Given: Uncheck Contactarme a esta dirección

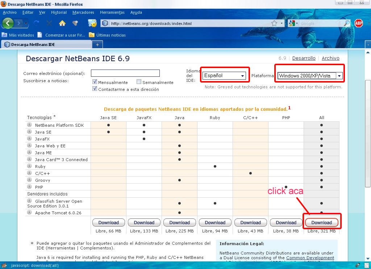Looking at the screenshot, I should click(95, 89).
